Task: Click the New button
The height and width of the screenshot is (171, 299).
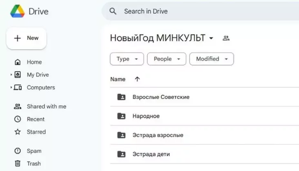Action: click(x=27, y=38)
